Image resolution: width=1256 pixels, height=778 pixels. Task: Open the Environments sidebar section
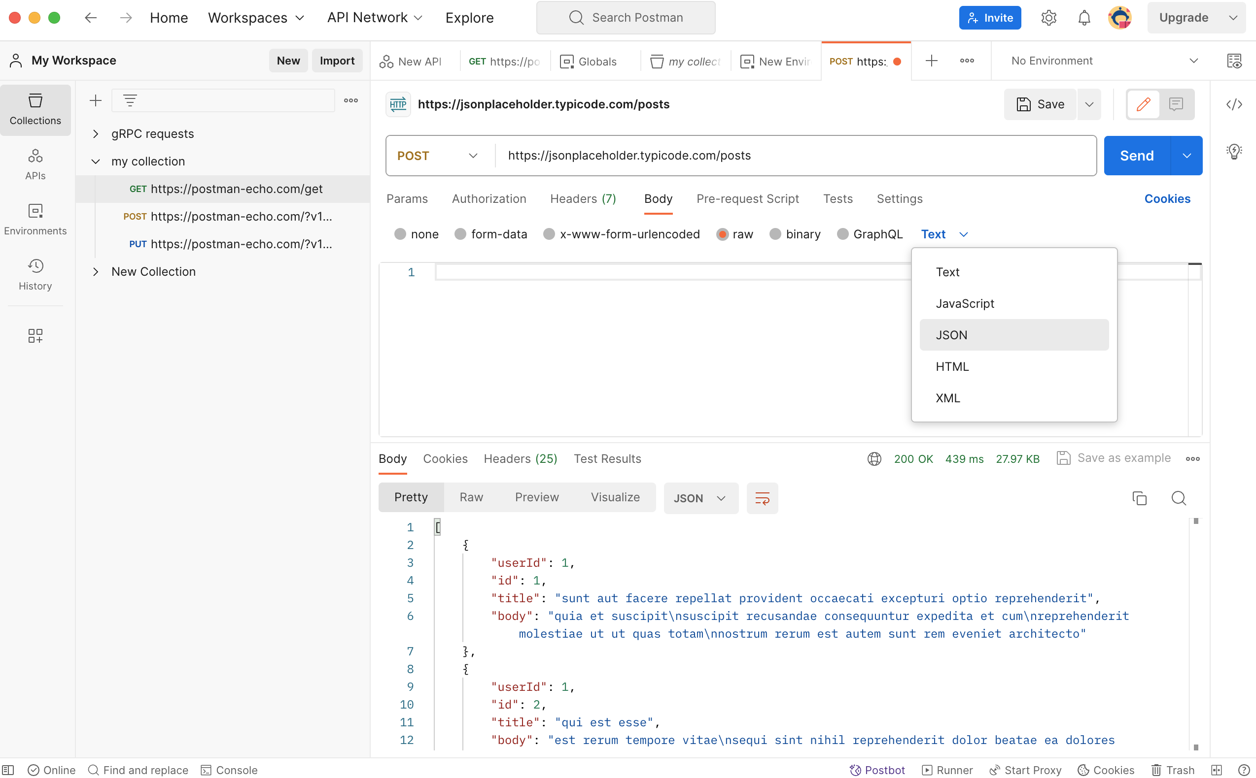35,220
